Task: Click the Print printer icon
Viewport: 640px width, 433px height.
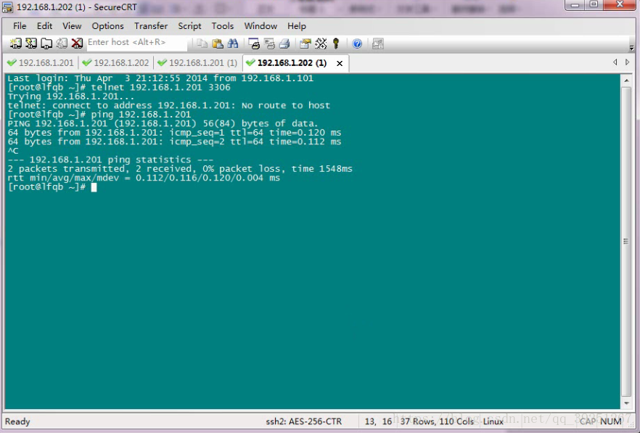Action: click(x=284, y=44)
